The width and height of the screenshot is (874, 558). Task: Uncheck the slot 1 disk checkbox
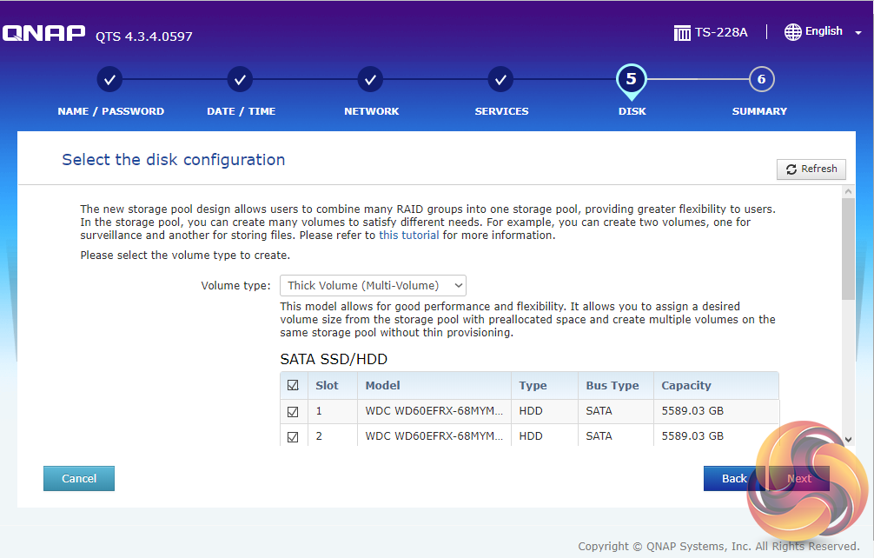tap(293, 411)
